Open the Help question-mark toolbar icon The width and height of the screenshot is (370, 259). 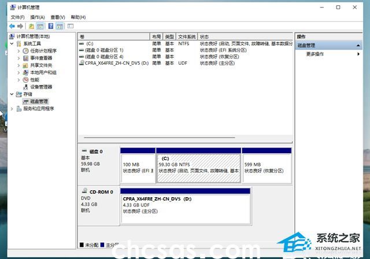point(51,26)
